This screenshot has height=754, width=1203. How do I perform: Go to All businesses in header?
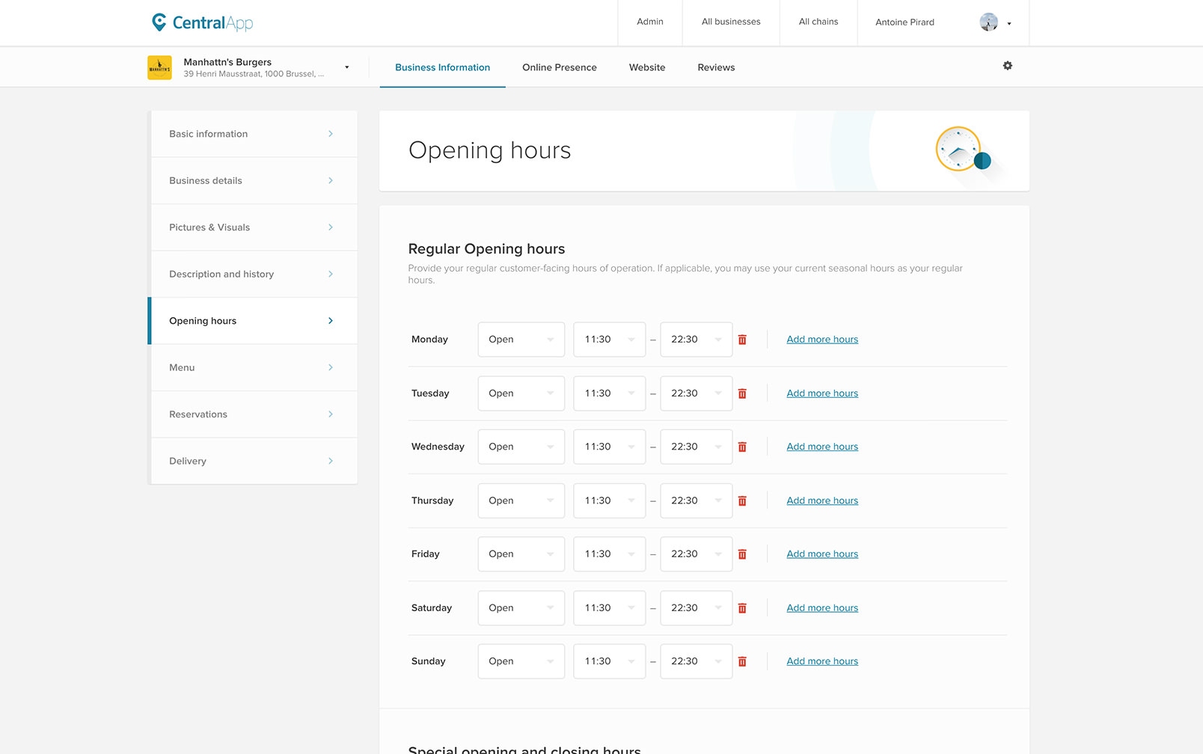[x=730, y=22]
